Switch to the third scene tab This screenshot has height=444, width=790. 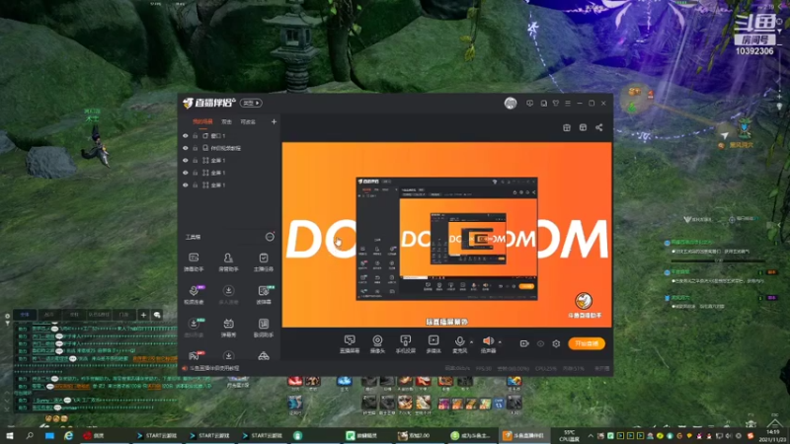248,121
